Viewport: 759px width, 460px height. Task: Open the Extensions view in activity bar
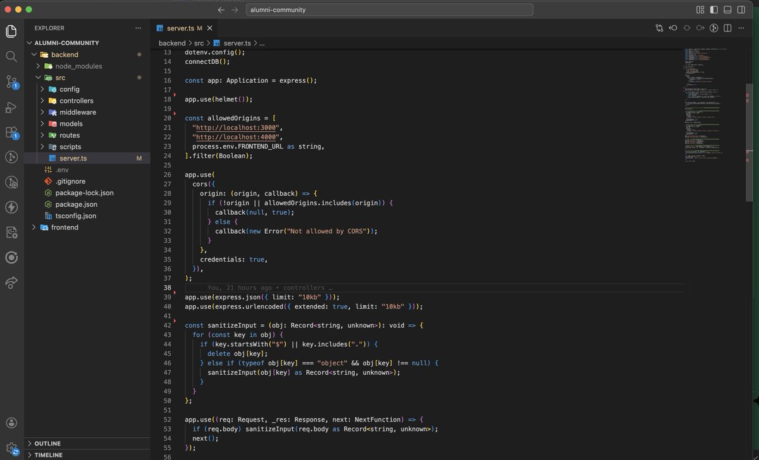11,132
